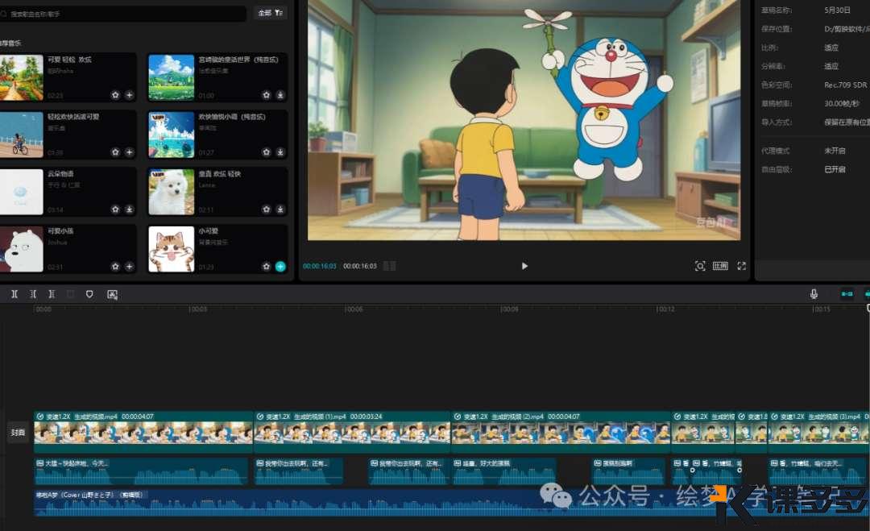This screenshot has height=531, width=870.
Task: Enter fullscreen preview mode
Action: tap(741, 266)
